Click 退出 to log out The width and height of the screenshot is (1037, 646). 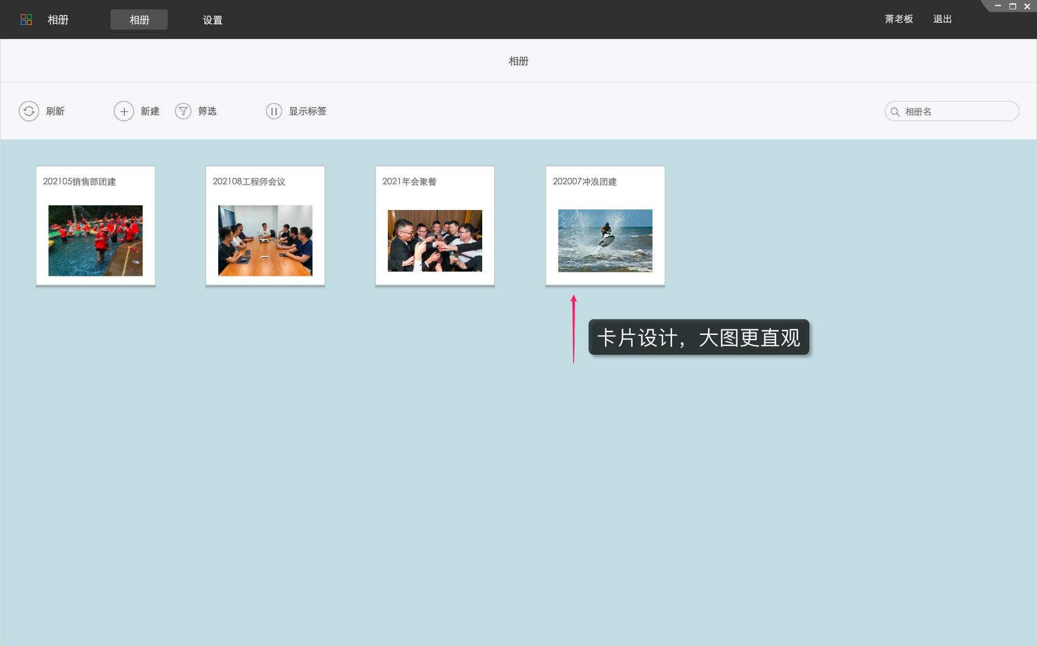942,19
